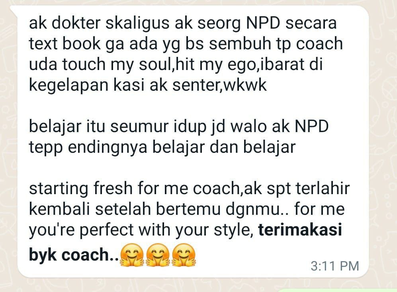Tap the middle hugging face emoji

(x=158, y=255)
